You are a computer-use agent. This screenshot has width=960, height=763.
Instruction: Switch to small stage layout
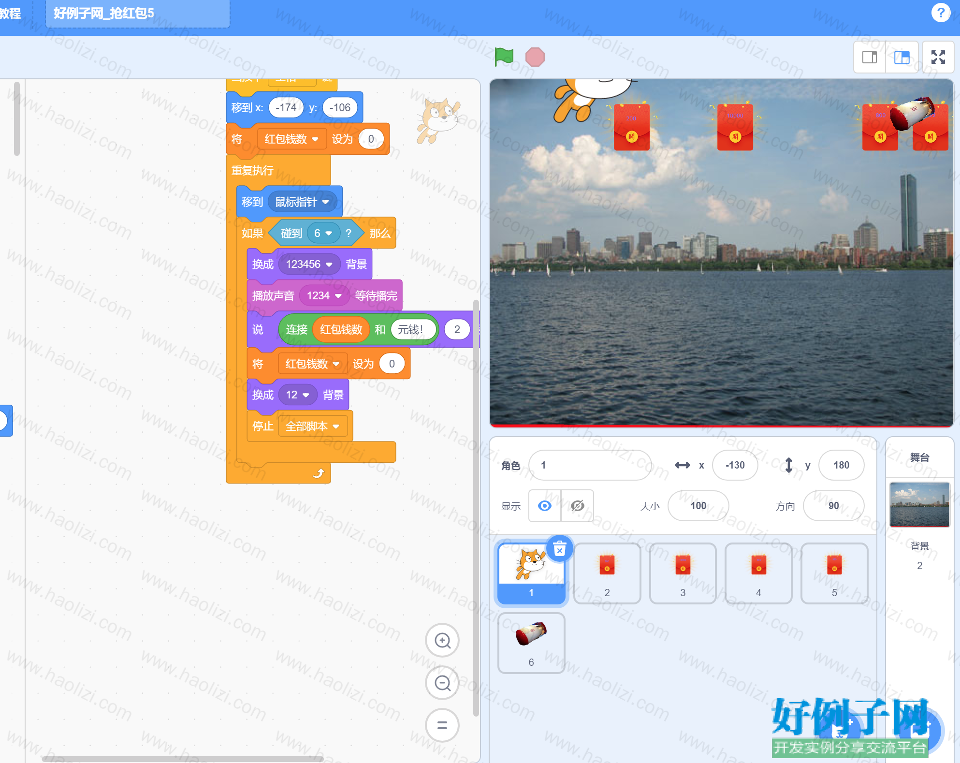pyautogui.click(x=869, y=58)
